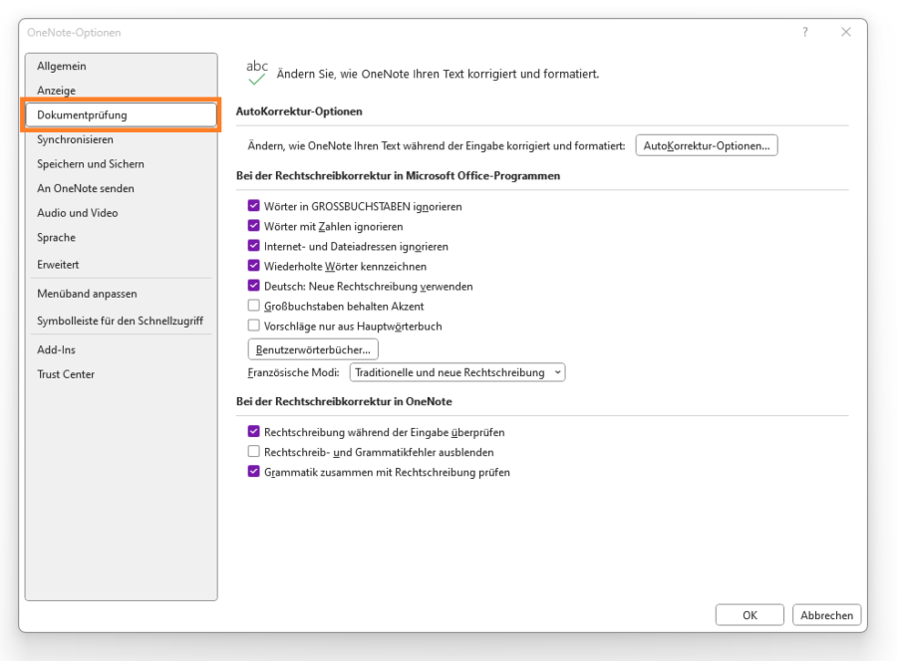
Task: Click the help question mark icon
Action: coord(805,32)
